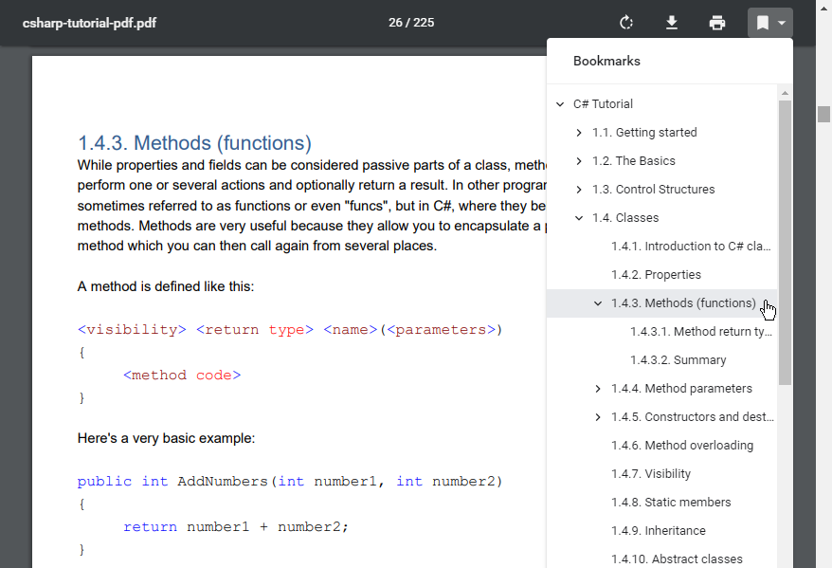This screenshot has width=832, height=568.
Task: Collapse the C# Tutorial bookmark tree
Action: 560,104
